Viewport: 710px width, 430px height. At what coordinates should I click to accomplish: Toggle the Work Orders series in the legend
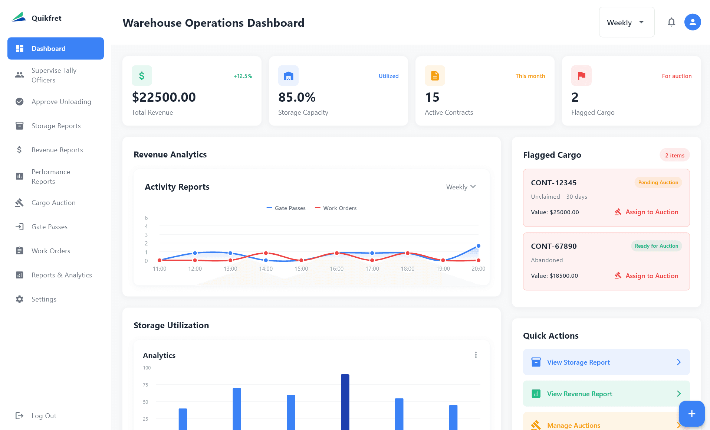pyautogui.click(x=335, y=208)
